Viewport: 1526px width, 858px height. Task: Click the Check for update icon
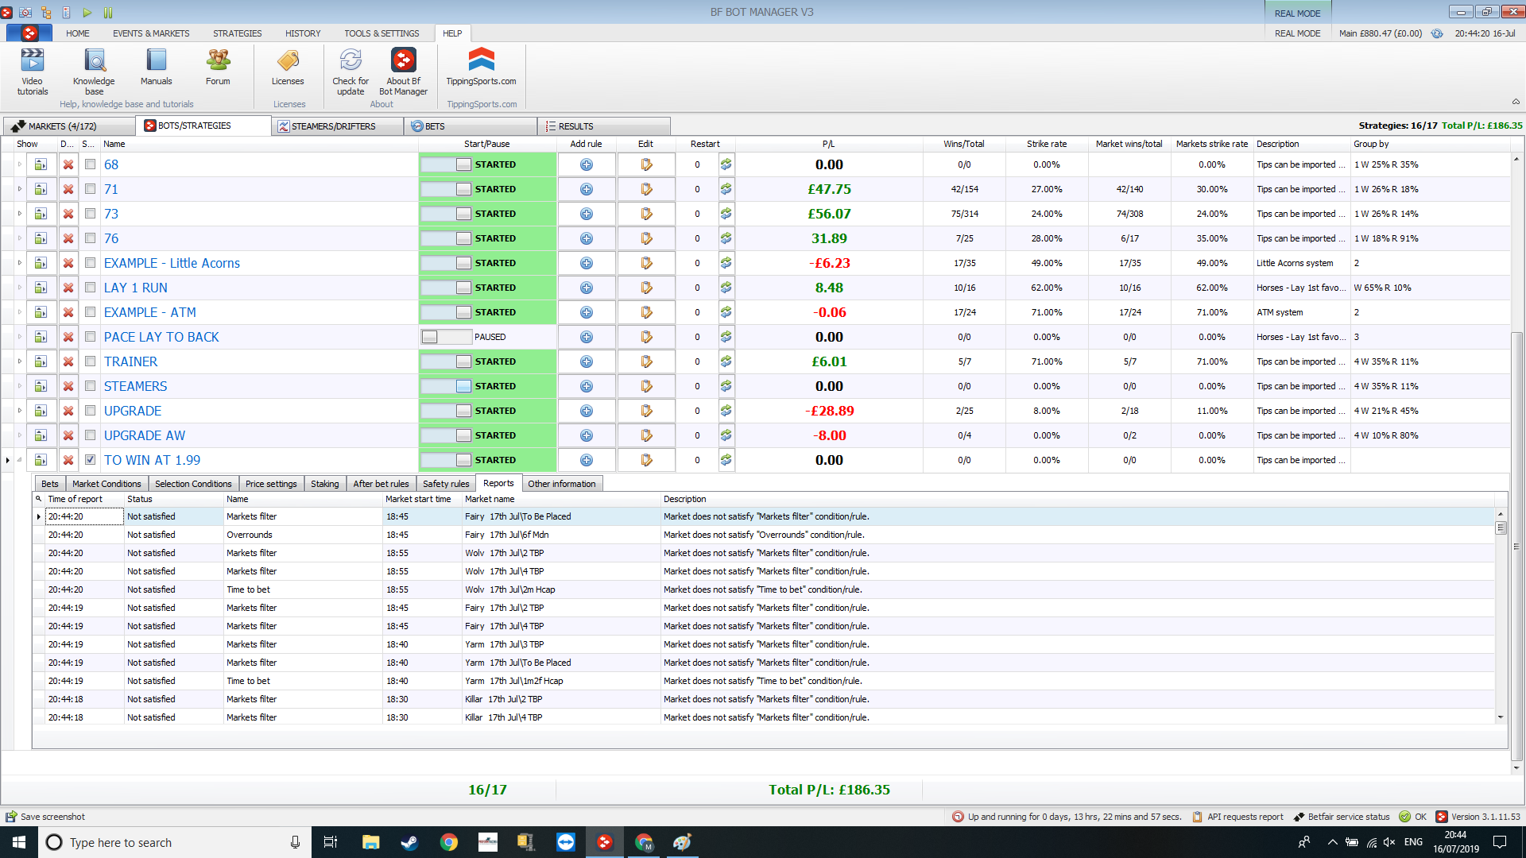(x=351, y=71)
